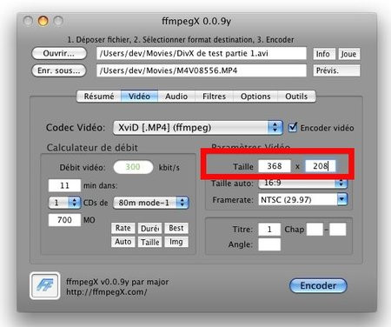Select the Vidéo tab
Screen dimensions: 391x327
point(139,97)
